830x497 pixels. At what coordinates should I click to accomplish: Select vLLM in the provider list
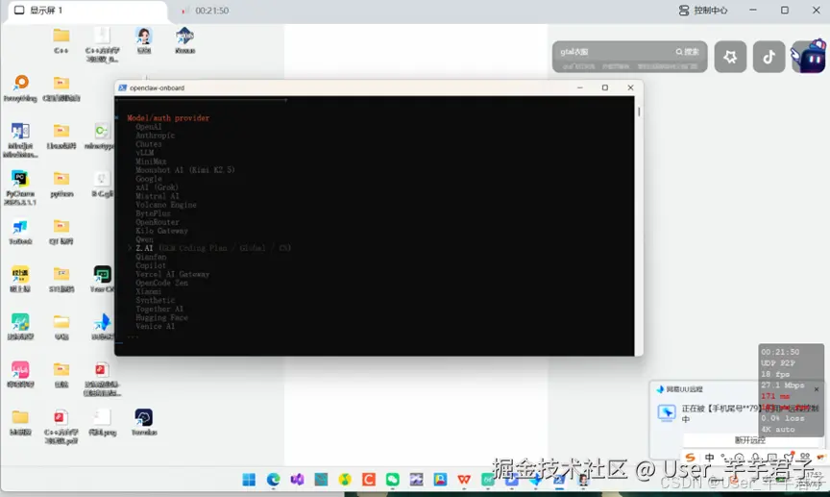(144, 153)
